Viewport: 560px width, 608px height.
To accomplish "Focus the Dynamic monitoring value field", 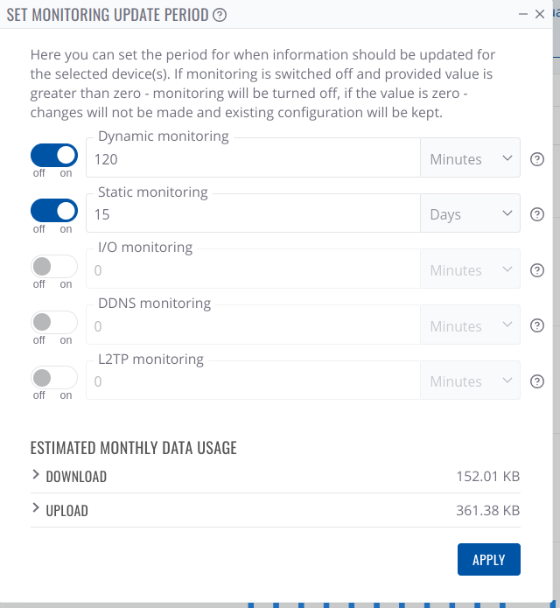I will [x=253, y=159].
